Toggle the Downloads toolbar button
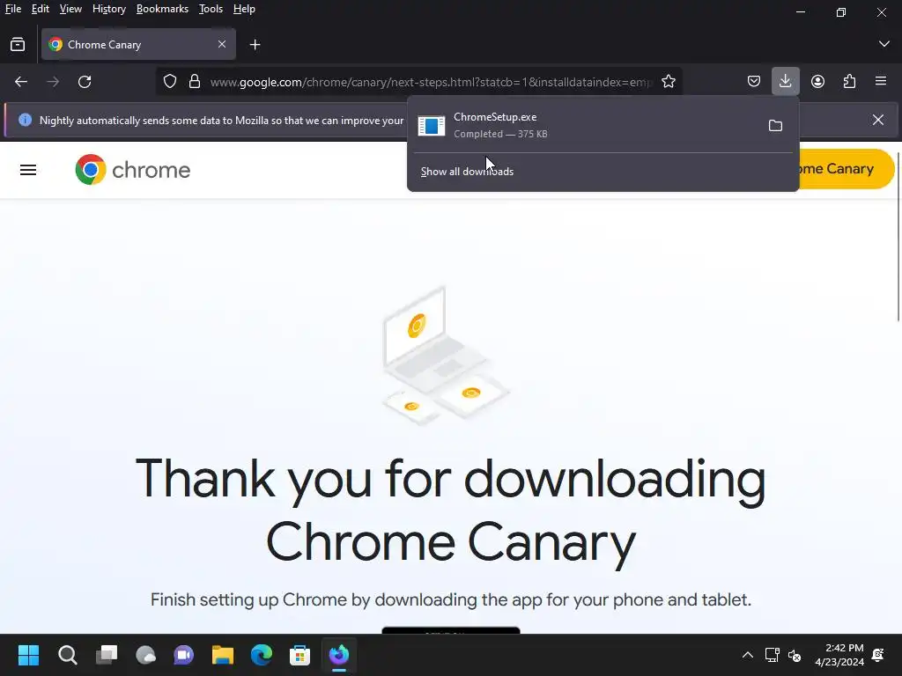The width and height of the screenshot is (902, 676). point(785,81)
